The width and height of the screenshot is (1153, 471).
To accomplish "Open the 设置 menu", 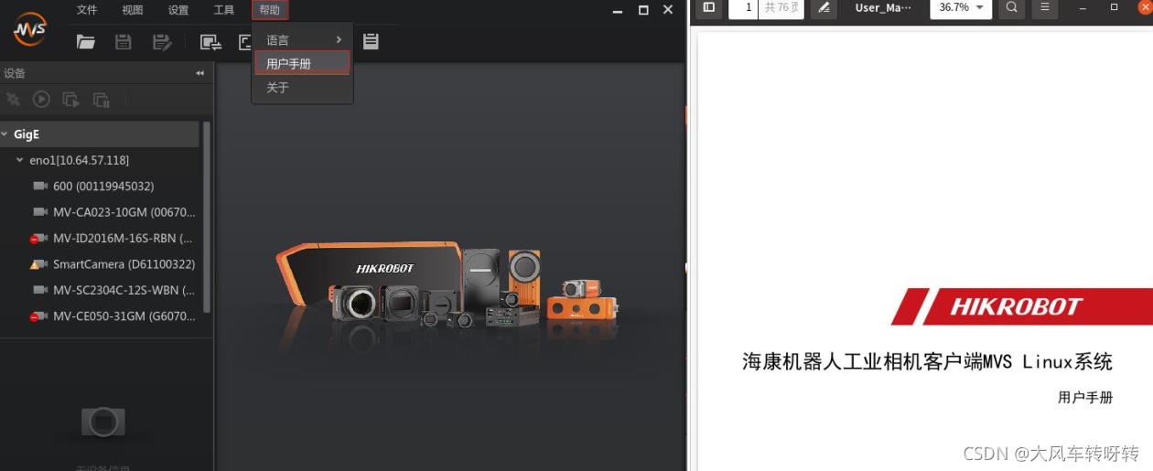I will [x=178, y=10].
